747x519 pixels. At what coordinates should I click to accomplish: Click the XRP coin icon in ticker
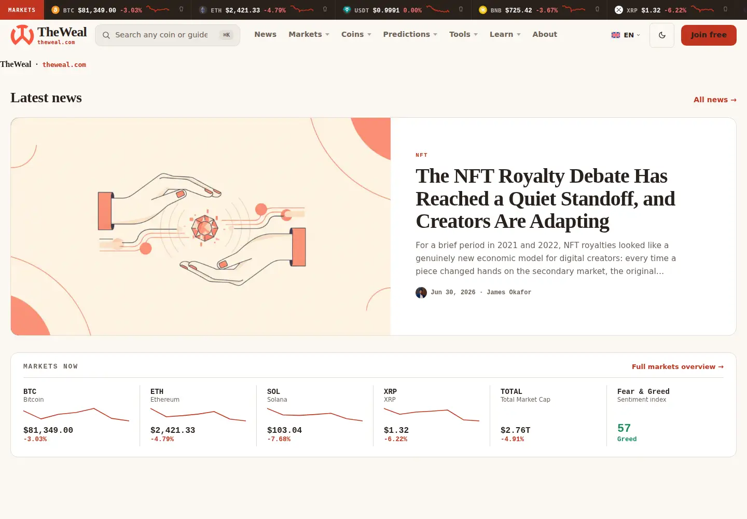point(619,10)
